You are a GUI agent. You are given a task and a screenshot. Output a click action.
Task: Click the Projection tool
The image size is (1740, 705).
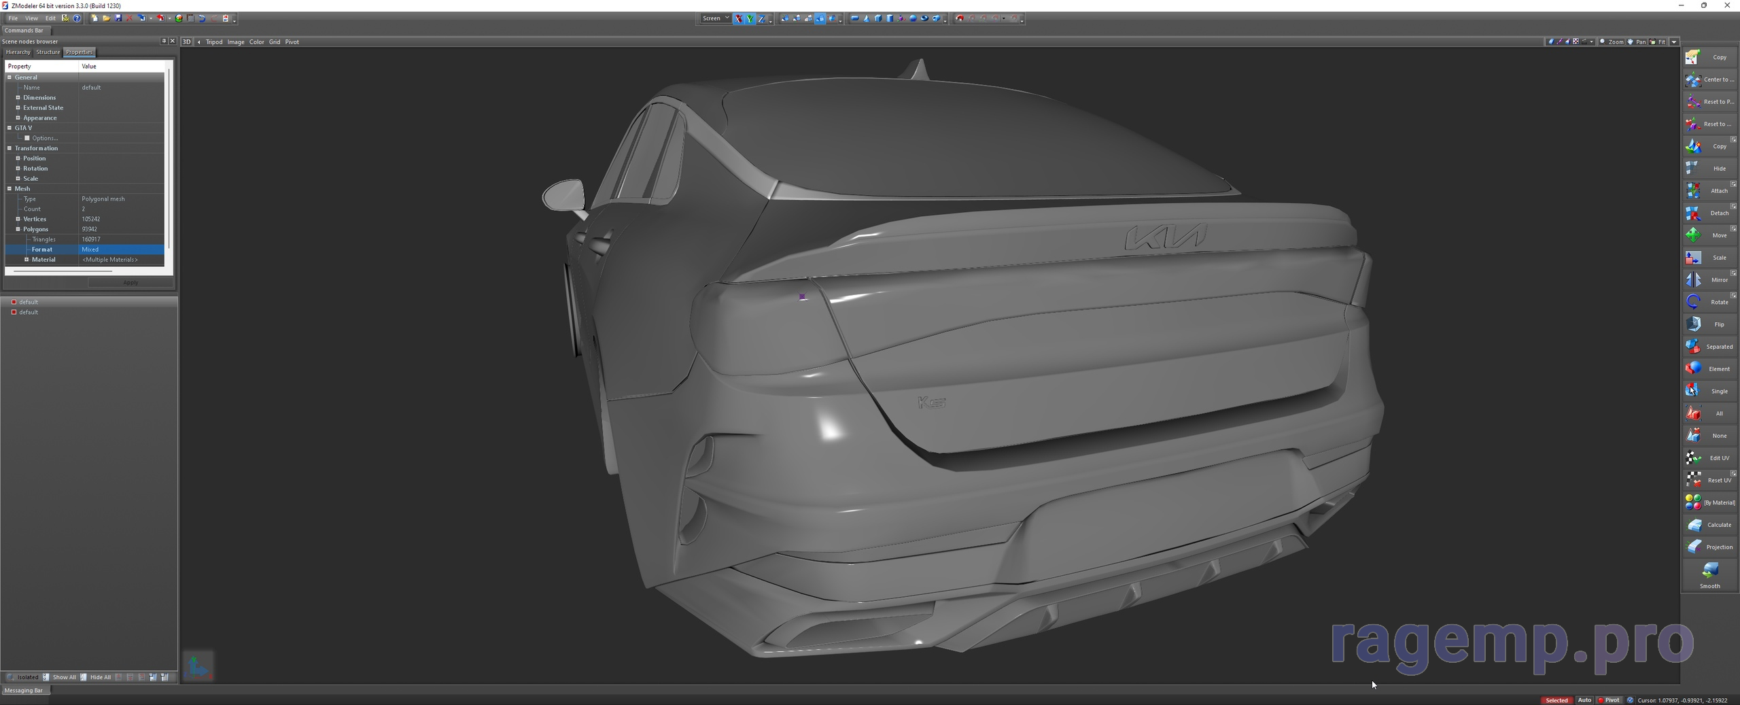coord(1709,547)
